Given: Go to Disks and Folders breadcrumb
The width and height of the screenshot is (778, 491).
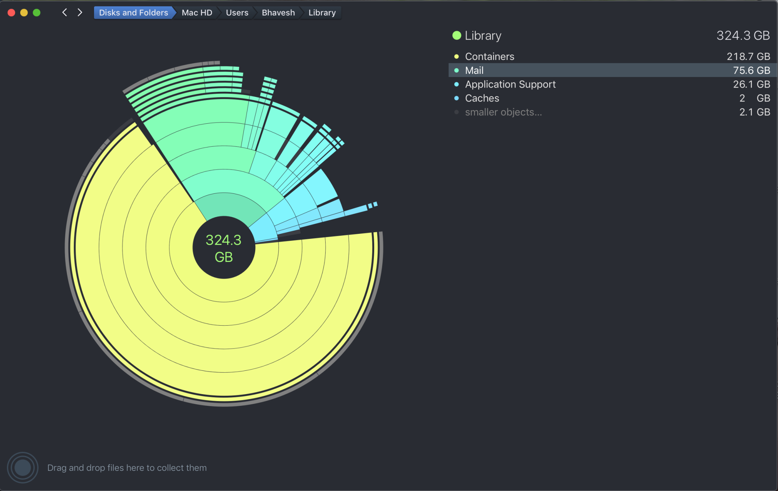Looking at the screenshot, I should click(x=133, y=12).
